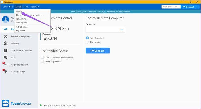
Task: Tick the Grant easy access checkbox
Action: pos(42,62)
